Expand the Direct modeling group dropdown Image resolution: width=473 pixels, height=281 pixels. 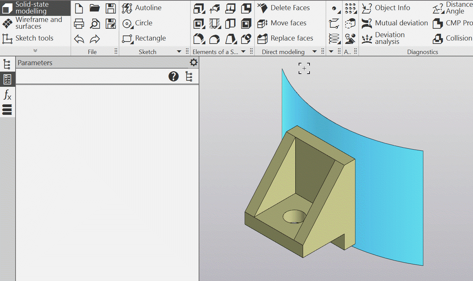click(x=315, y=52)
